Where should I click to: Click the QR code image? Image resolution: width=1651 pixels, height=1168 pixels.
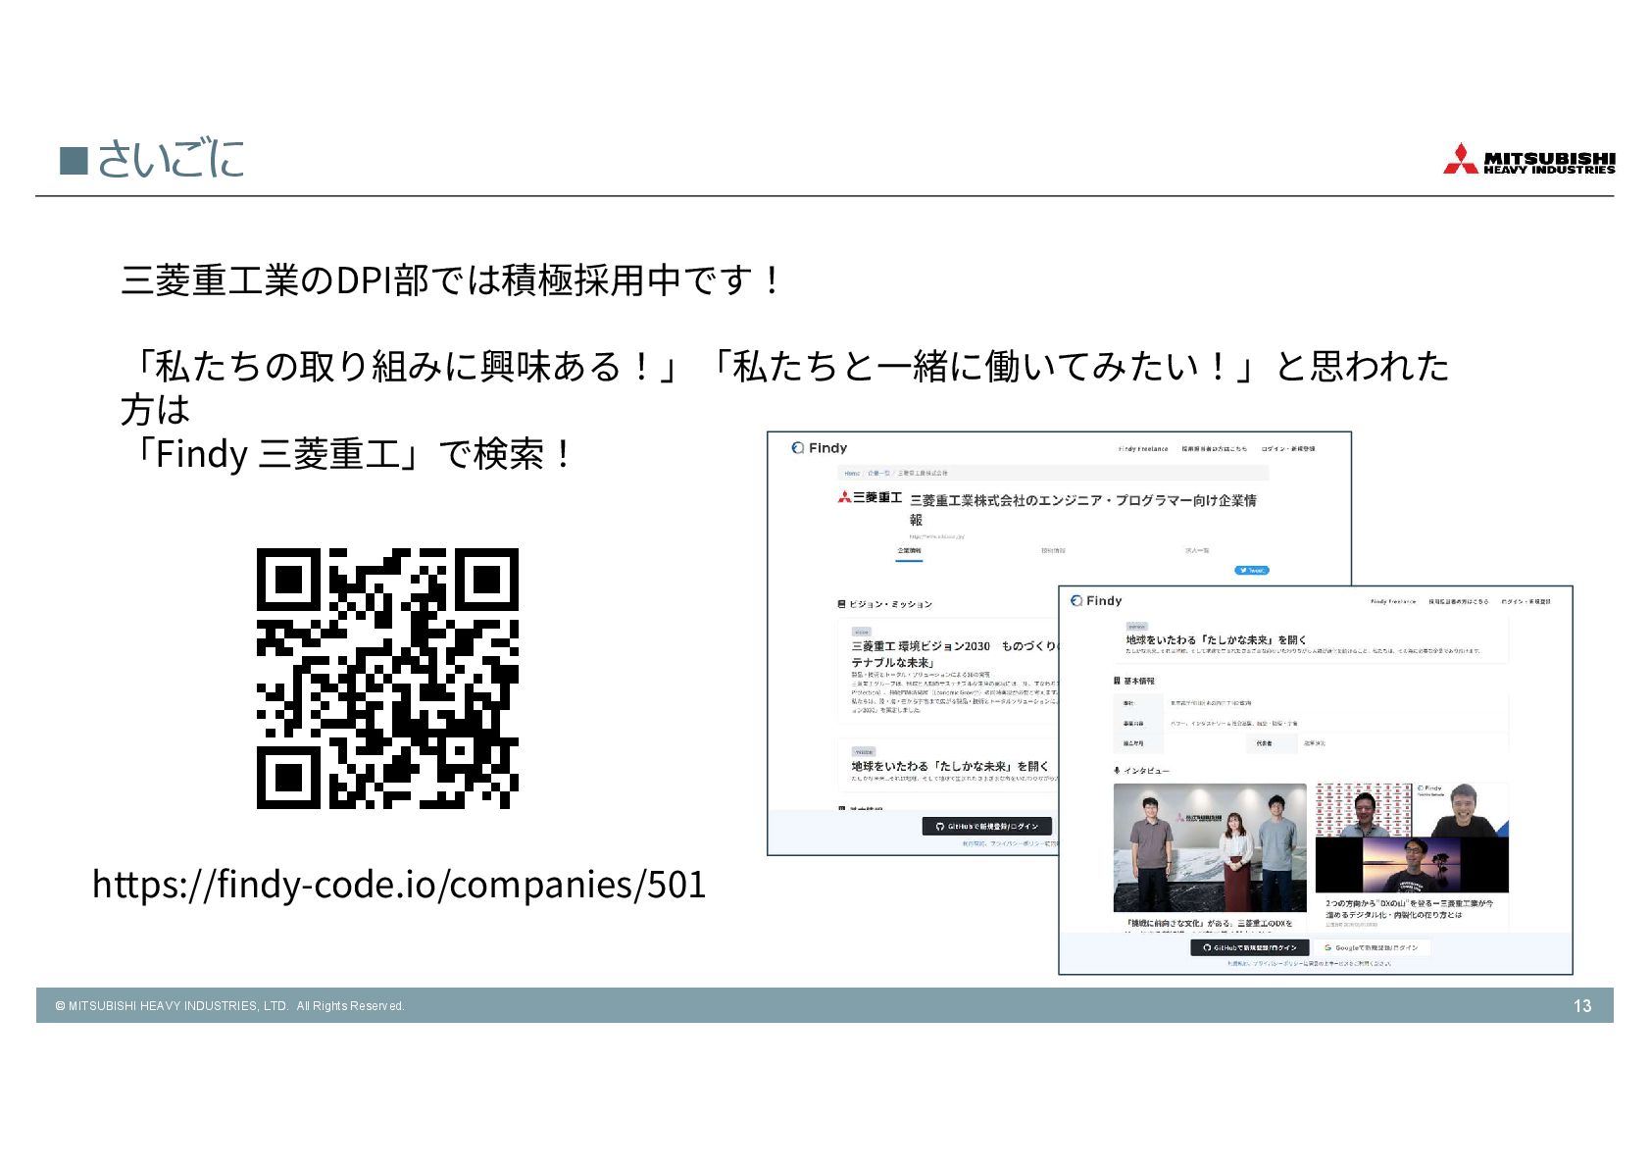(x=387, y=678)
